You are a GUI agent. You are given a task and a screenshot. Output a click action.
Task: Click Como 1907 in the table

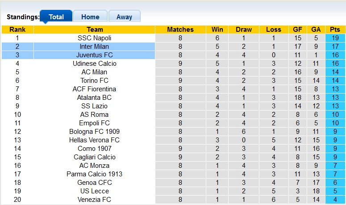94,149
